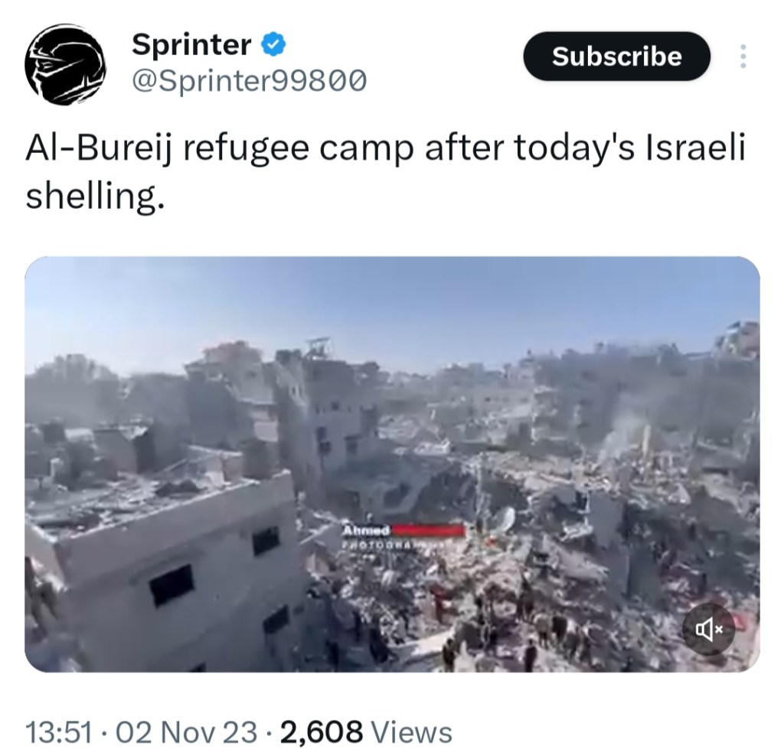Click the word shelling in the tweet
The image size is (784, 749).
click(94, 195)
